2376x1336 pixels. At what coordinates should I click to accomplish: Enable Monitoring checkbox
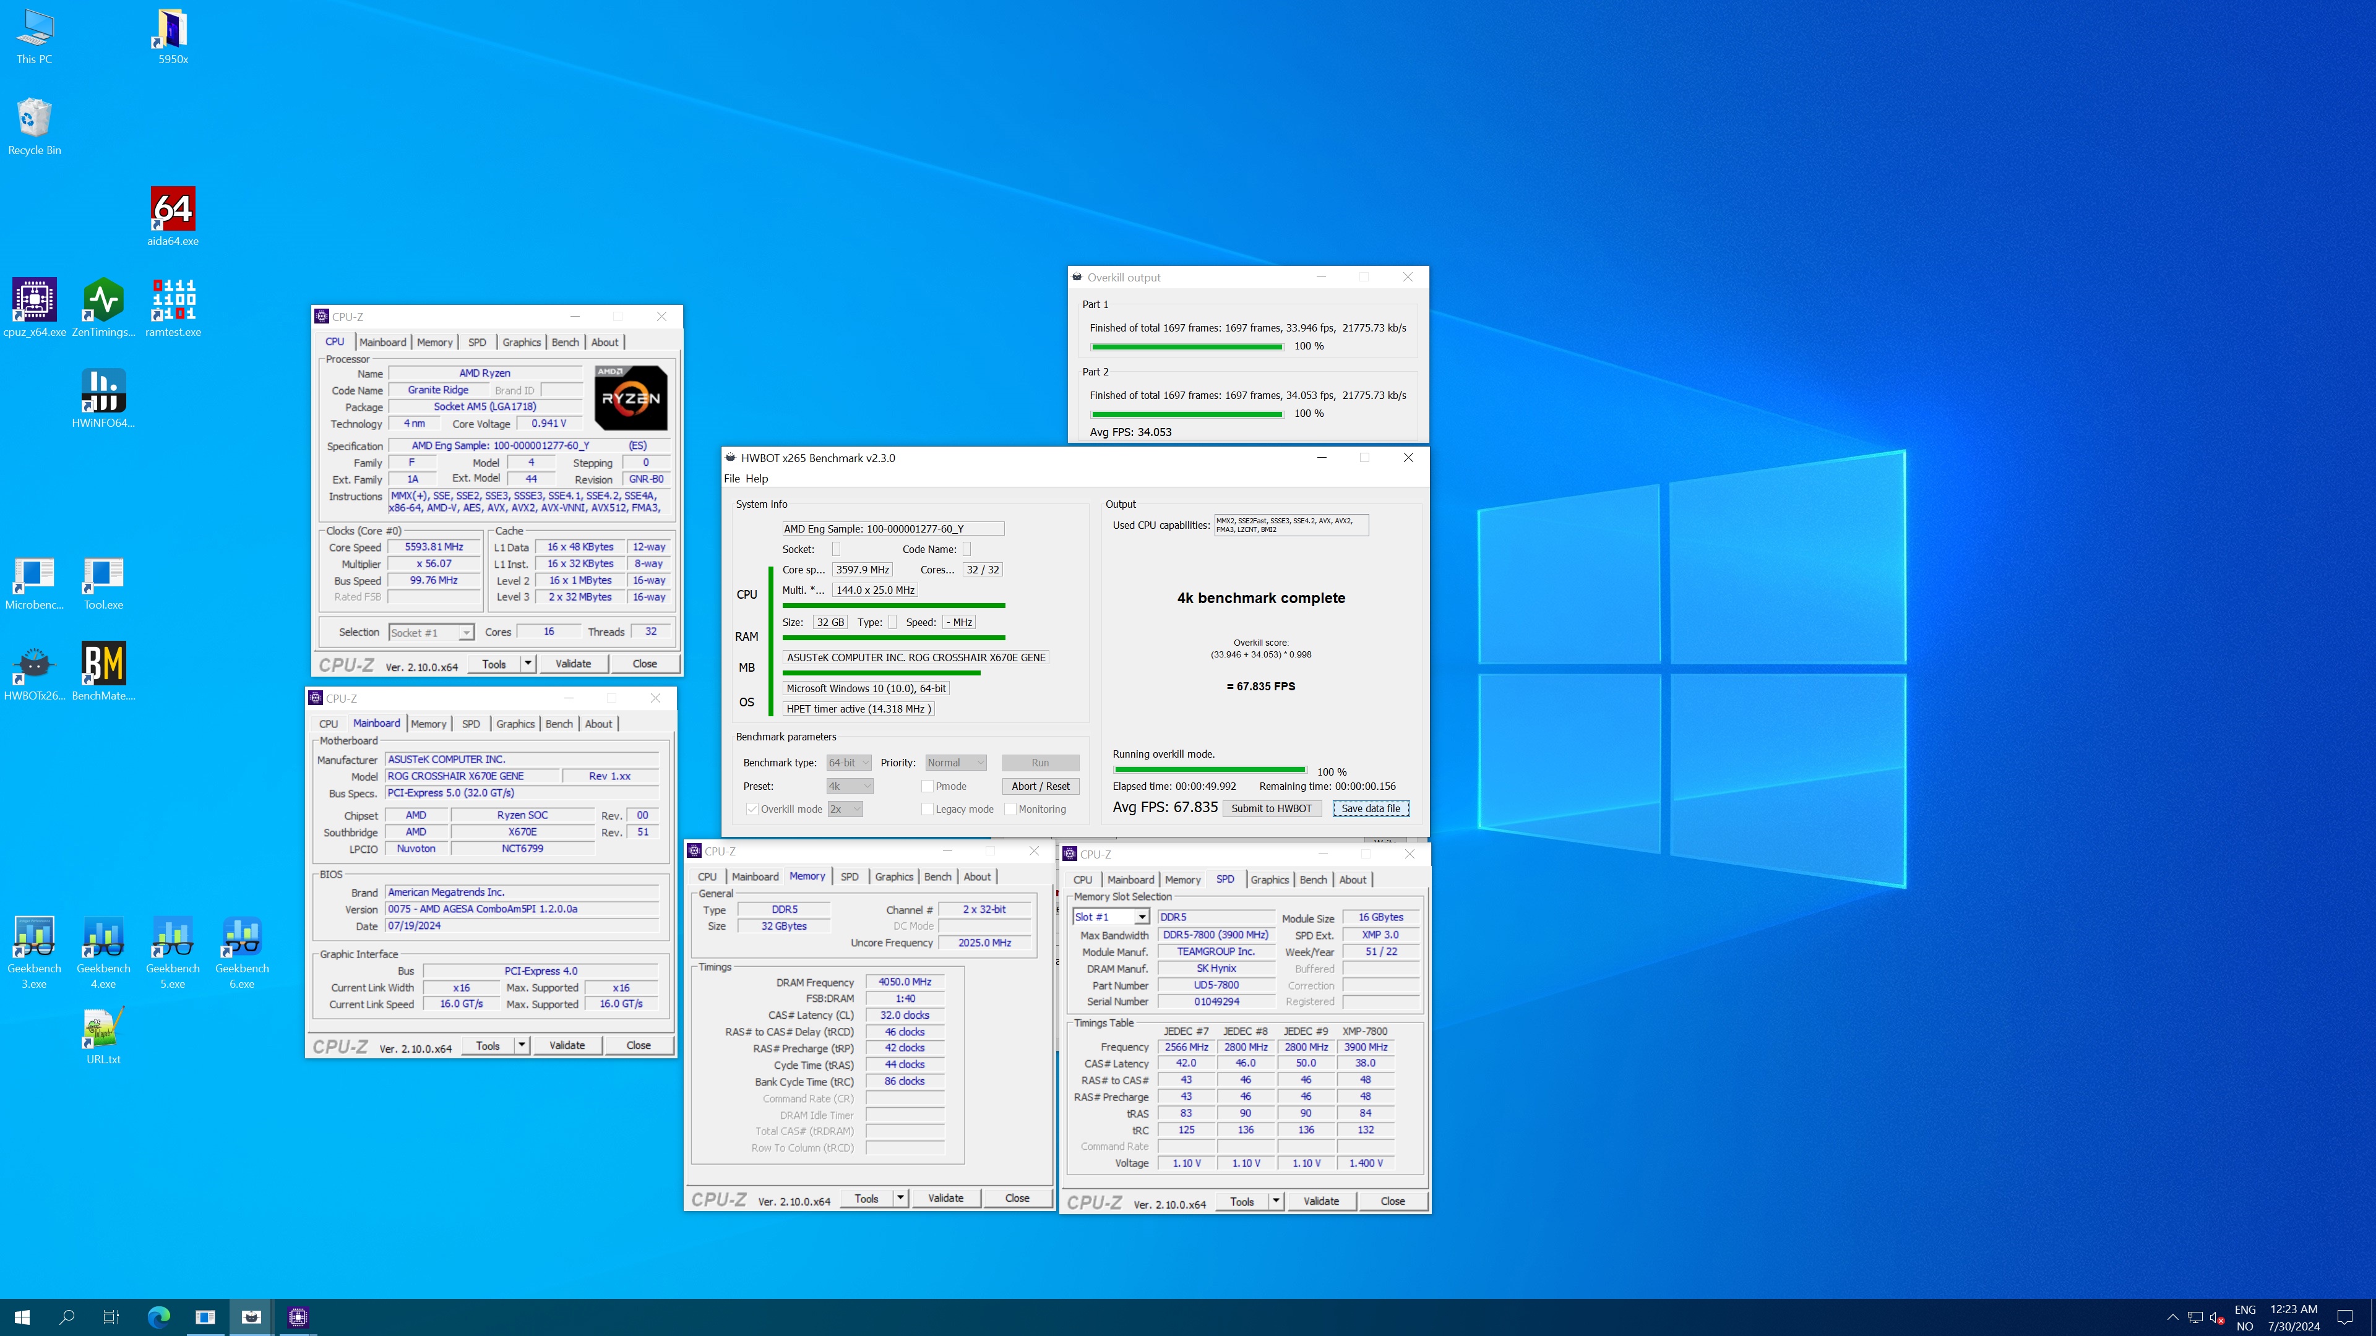1010,808
